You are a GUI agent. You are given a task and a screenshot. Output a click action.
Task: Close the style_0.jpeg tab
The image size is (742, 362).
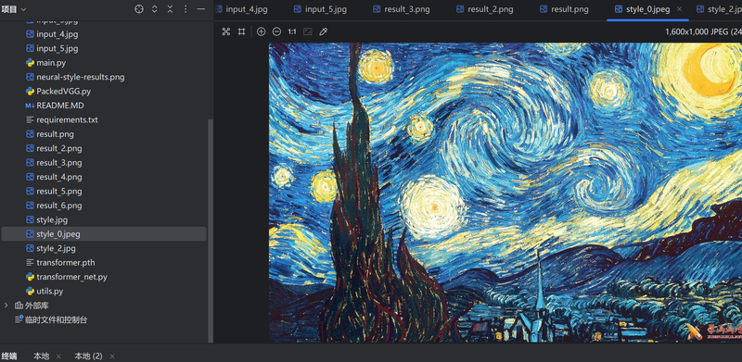tap(680, 9)
